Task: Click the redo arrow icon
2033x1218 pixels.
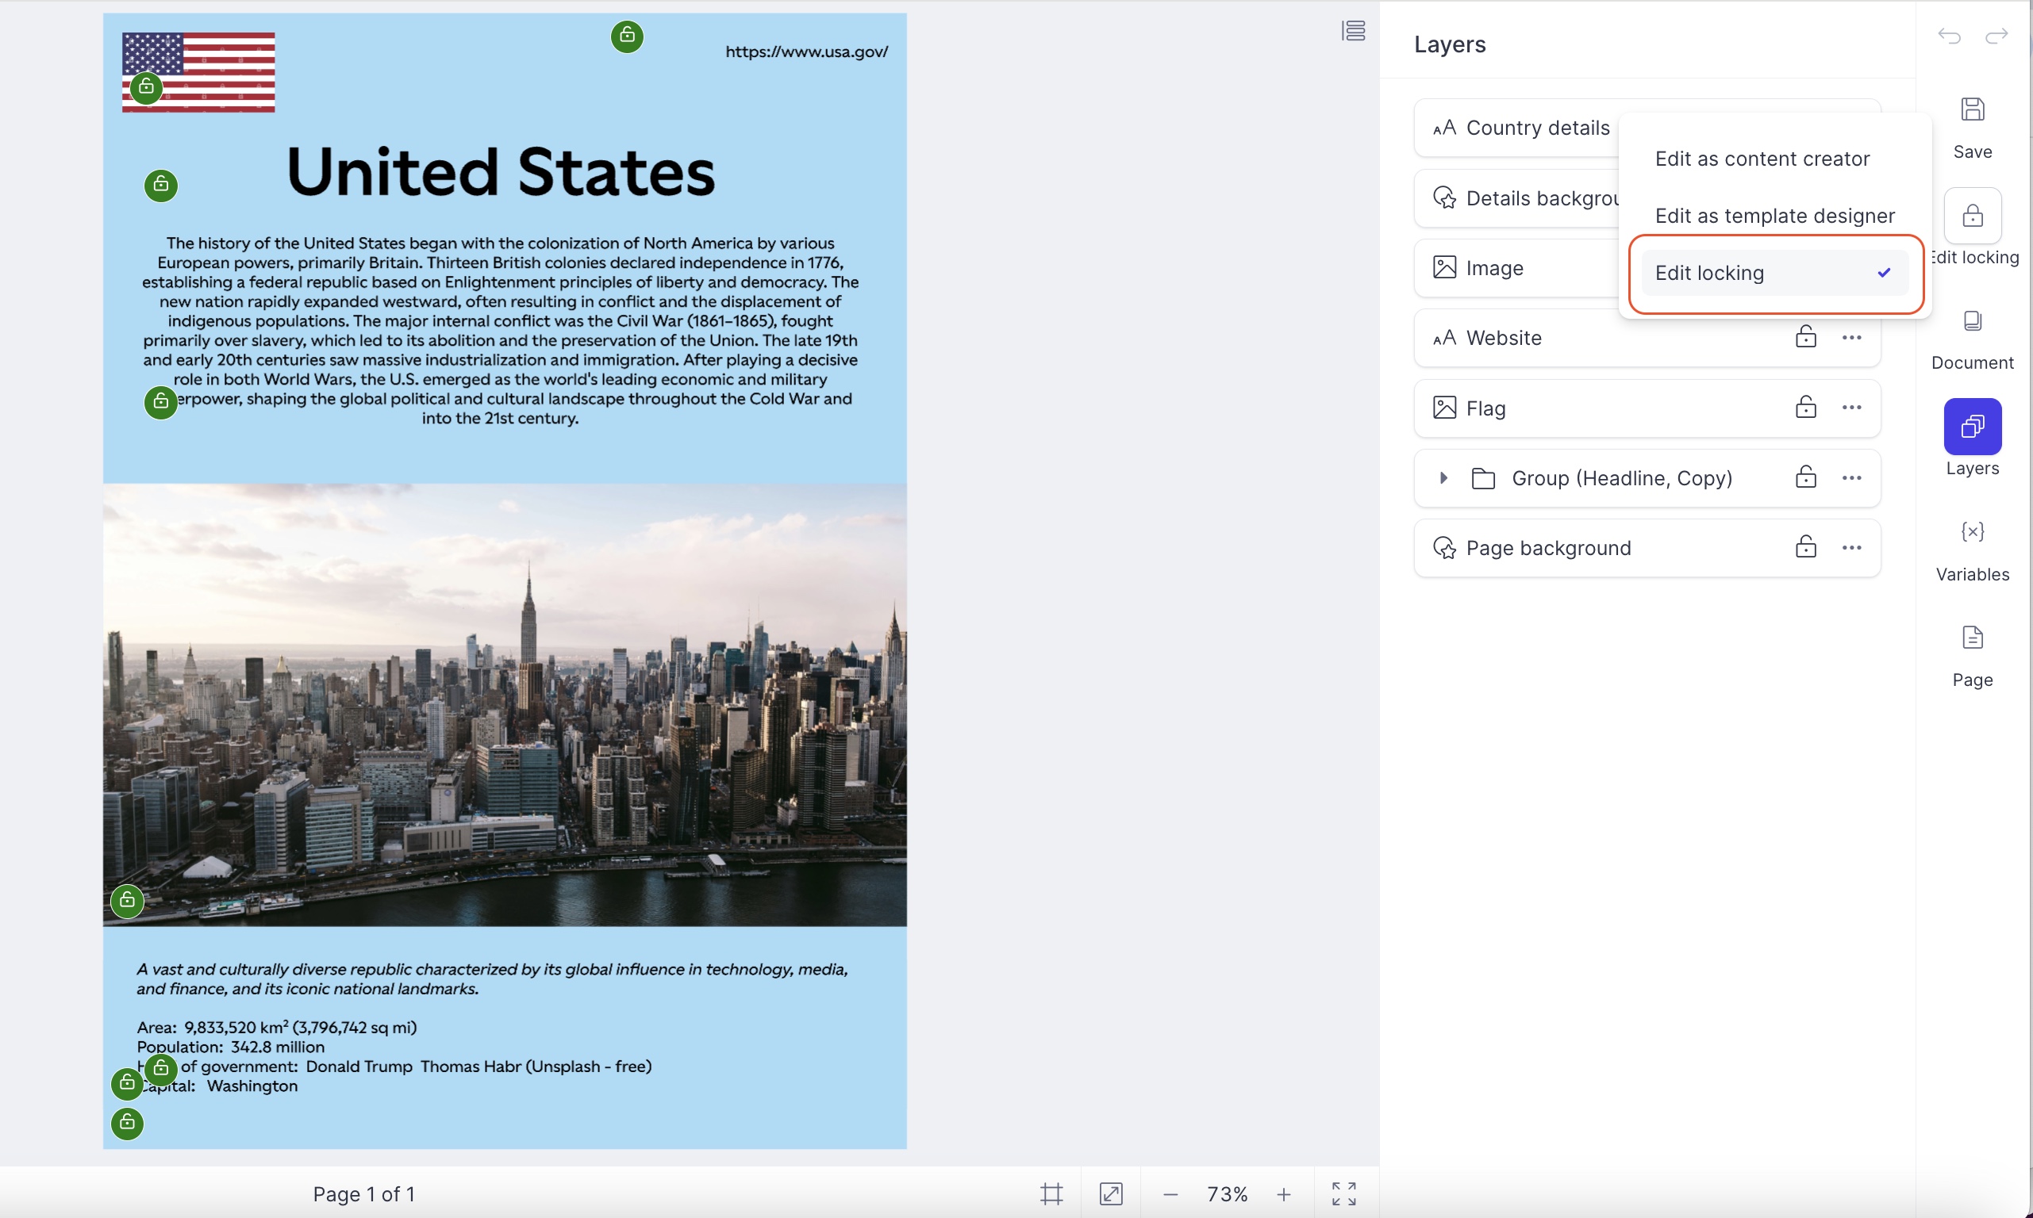Action: pyautogui.click(x=1996, y=36)
